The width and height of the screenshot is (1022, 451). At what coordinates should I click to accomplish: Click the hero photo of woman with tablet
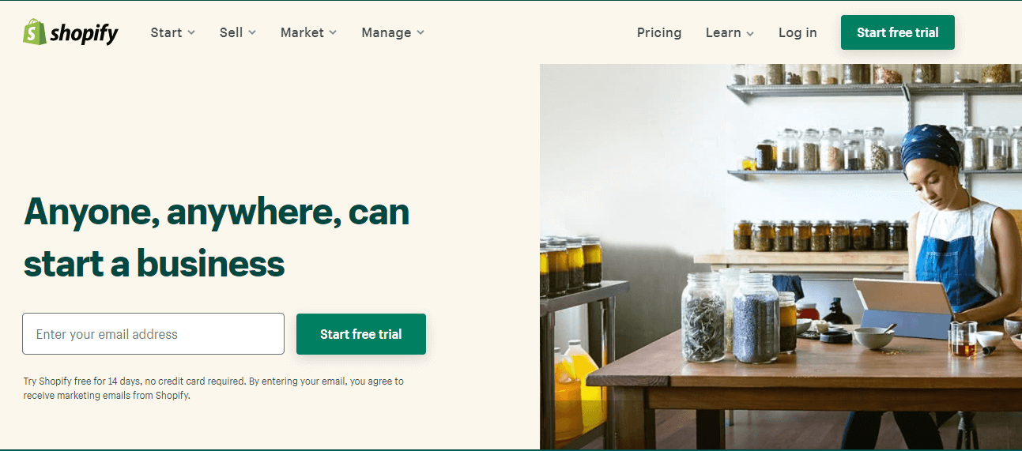point(781,257)
